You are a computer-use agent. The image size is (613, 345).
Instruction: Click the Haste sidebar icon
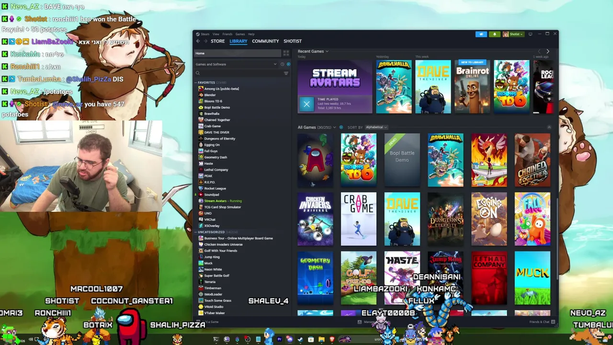201,163
